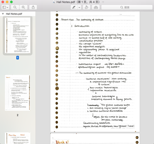The image size is (154, 144).
Task: Open the Share menu
Action: point(33,7)
